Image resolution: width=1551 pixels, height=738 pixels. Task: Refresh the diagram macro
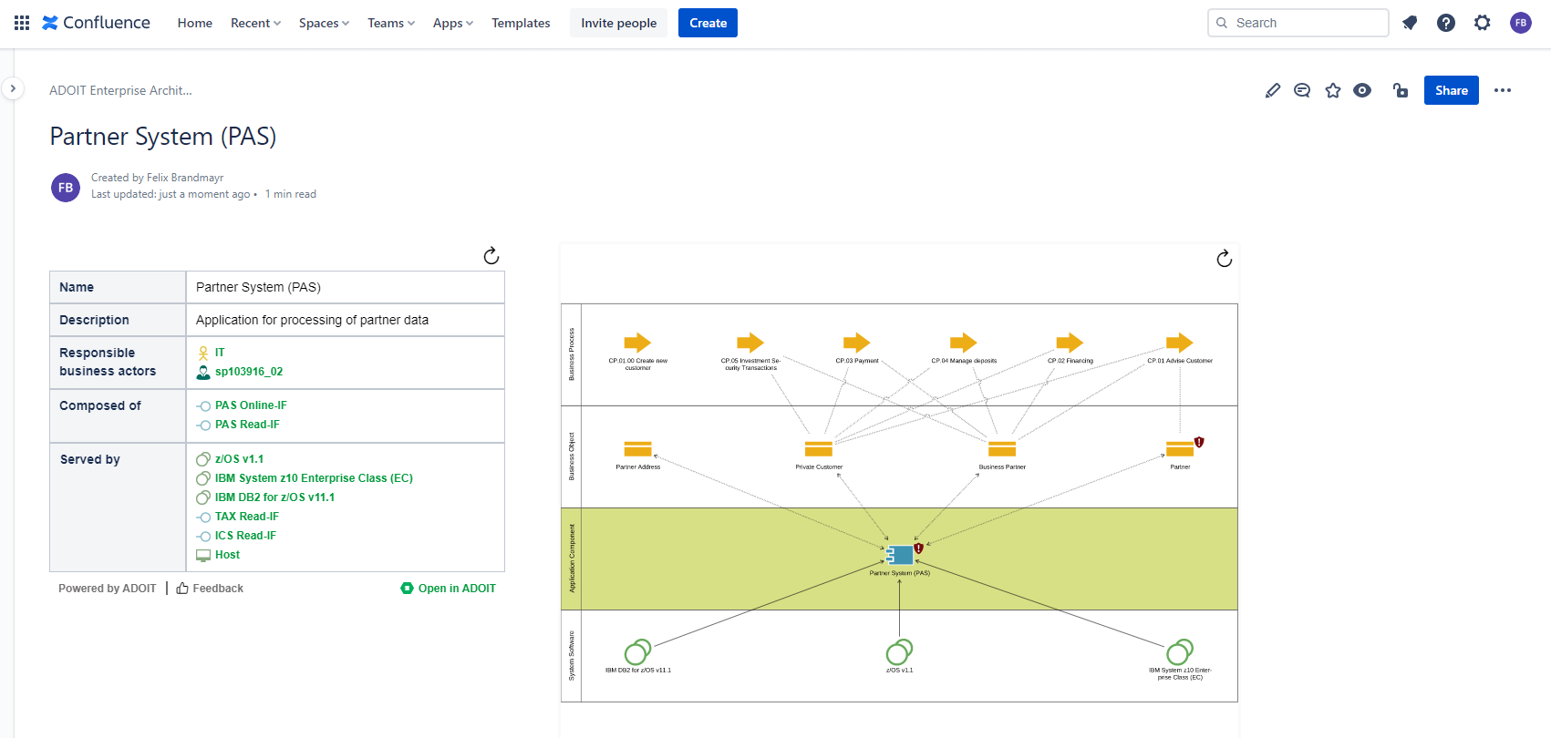[x=1225, y=259]
